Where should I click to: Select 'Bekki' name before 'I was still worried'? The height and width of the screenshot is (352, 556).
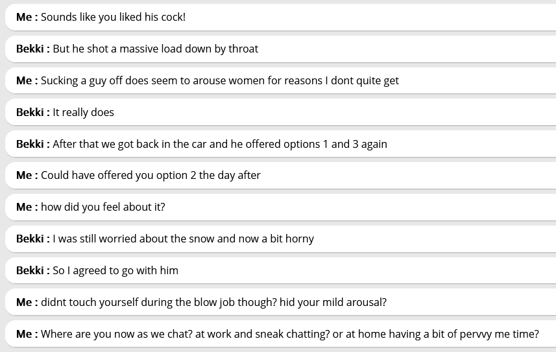[30, 239]
